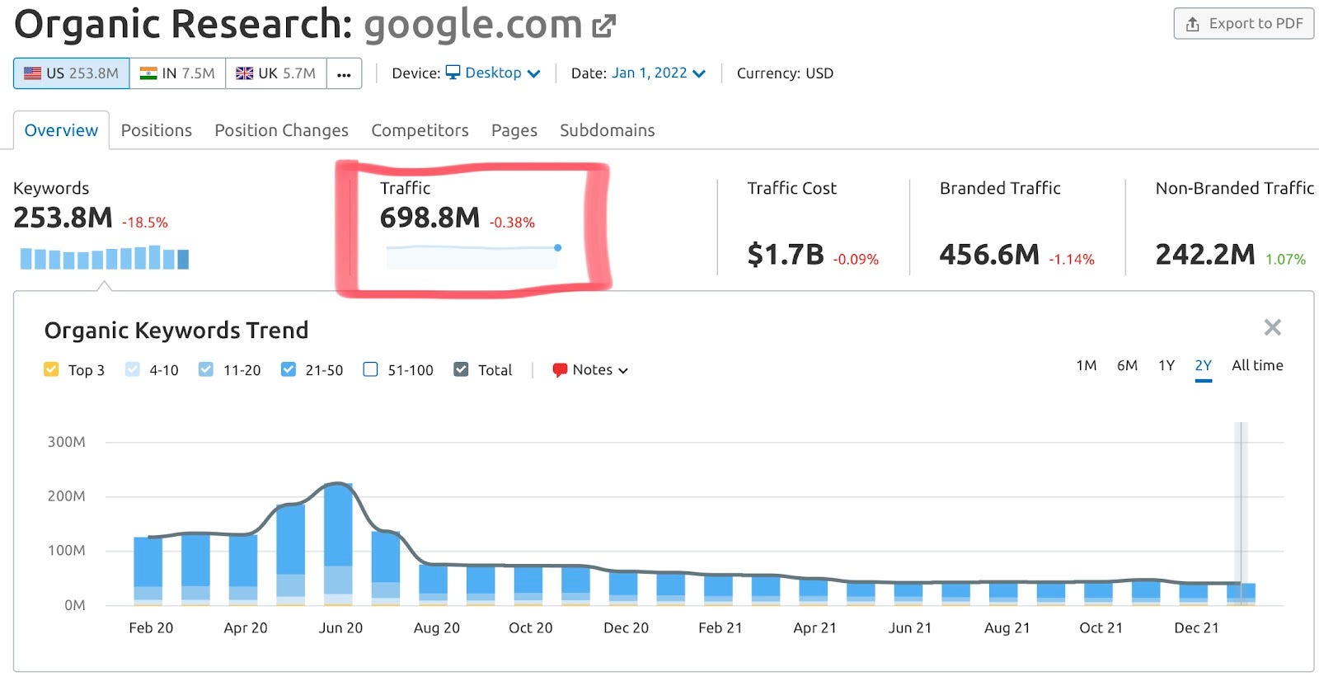Toggle the Top 3 checkbox
This screenshot has height=681, width=1319.
[51, 369]
